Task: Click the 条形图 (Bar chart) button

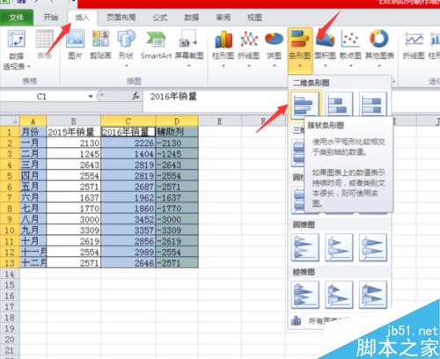Action: [x=300, y=50]
